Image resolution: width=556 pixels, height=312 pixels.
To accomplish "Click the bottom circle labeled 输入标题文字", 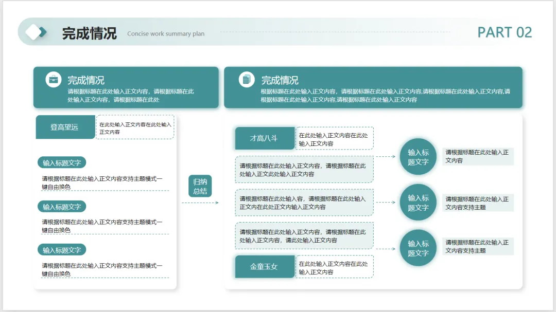I will [418, 248].
